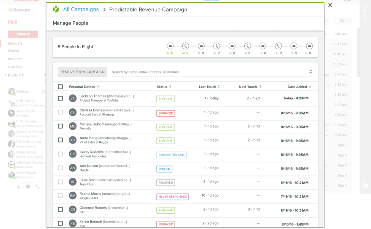Click the JT avatar for Jackson Thomas
The image size is (371, 229).
[73, 98]
